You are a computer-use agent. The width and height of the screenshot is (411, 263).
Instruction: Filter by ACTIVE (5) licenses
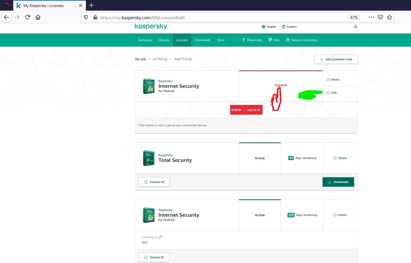160,59
